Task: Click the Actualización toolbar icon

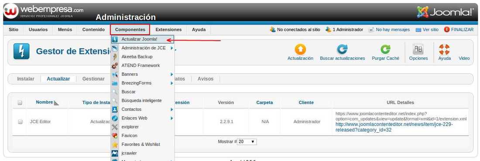Action: (x=300, y=50)
